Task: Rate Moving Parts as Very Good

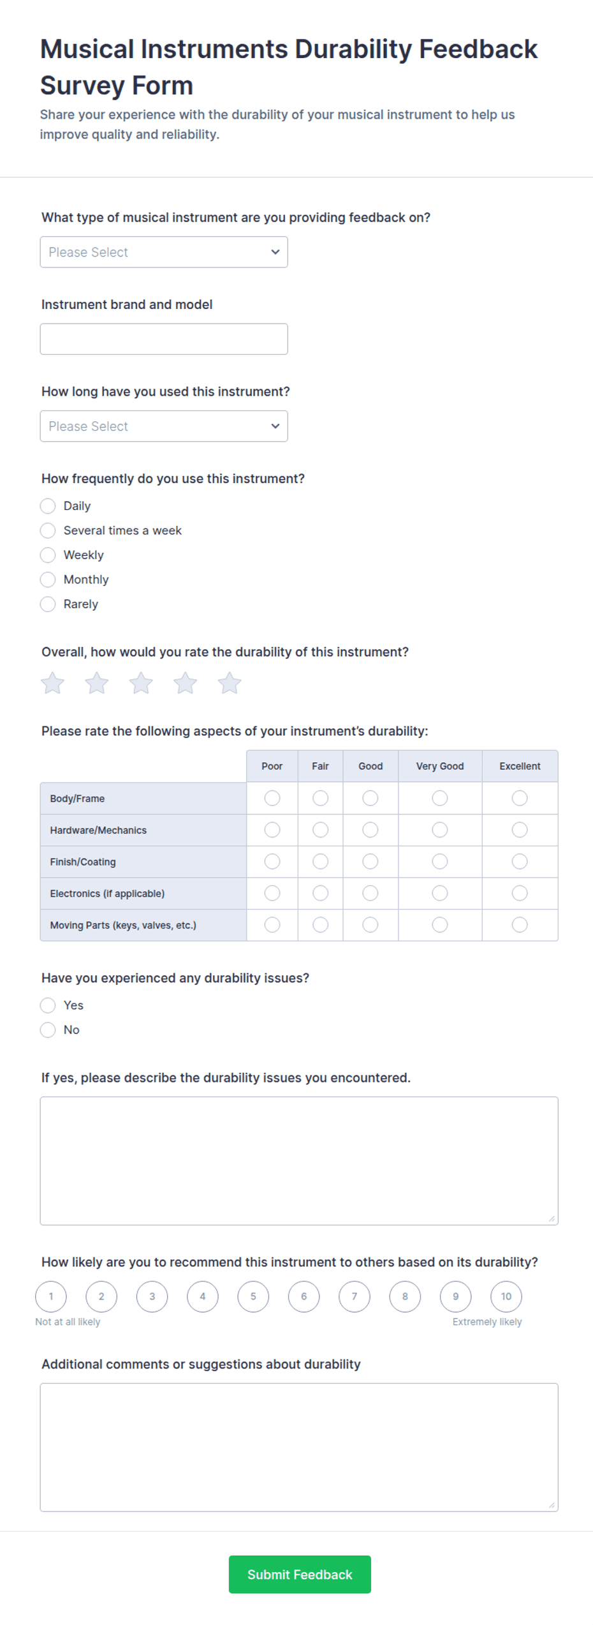Action: [x=440, y=925]
